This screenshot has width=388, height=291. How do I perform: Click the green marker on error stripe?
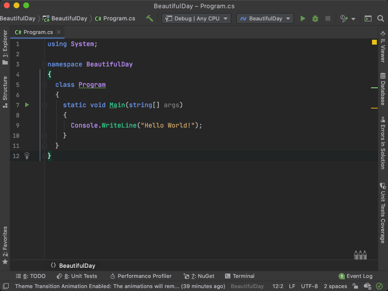374,88
